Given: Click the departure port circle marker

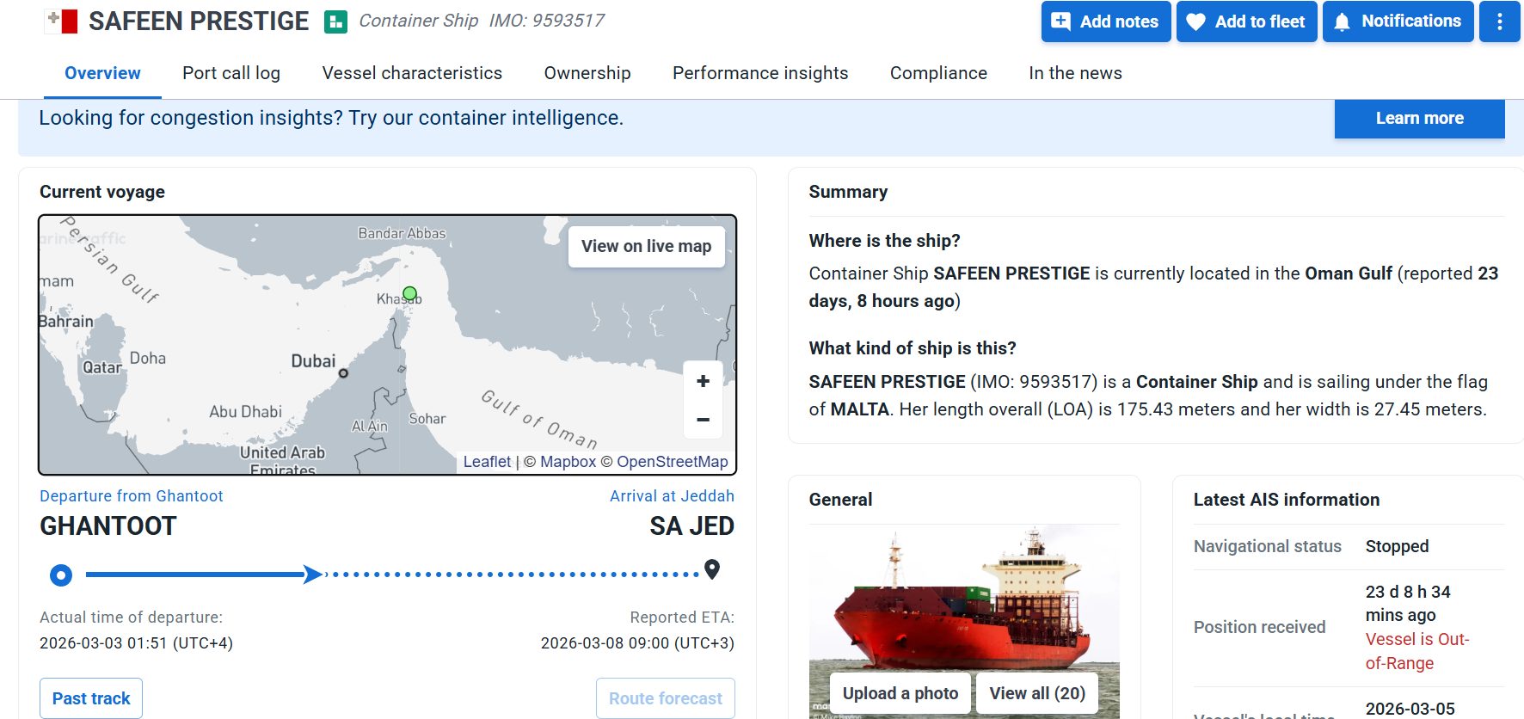Looking at the screenshot, I should [61, 575].
